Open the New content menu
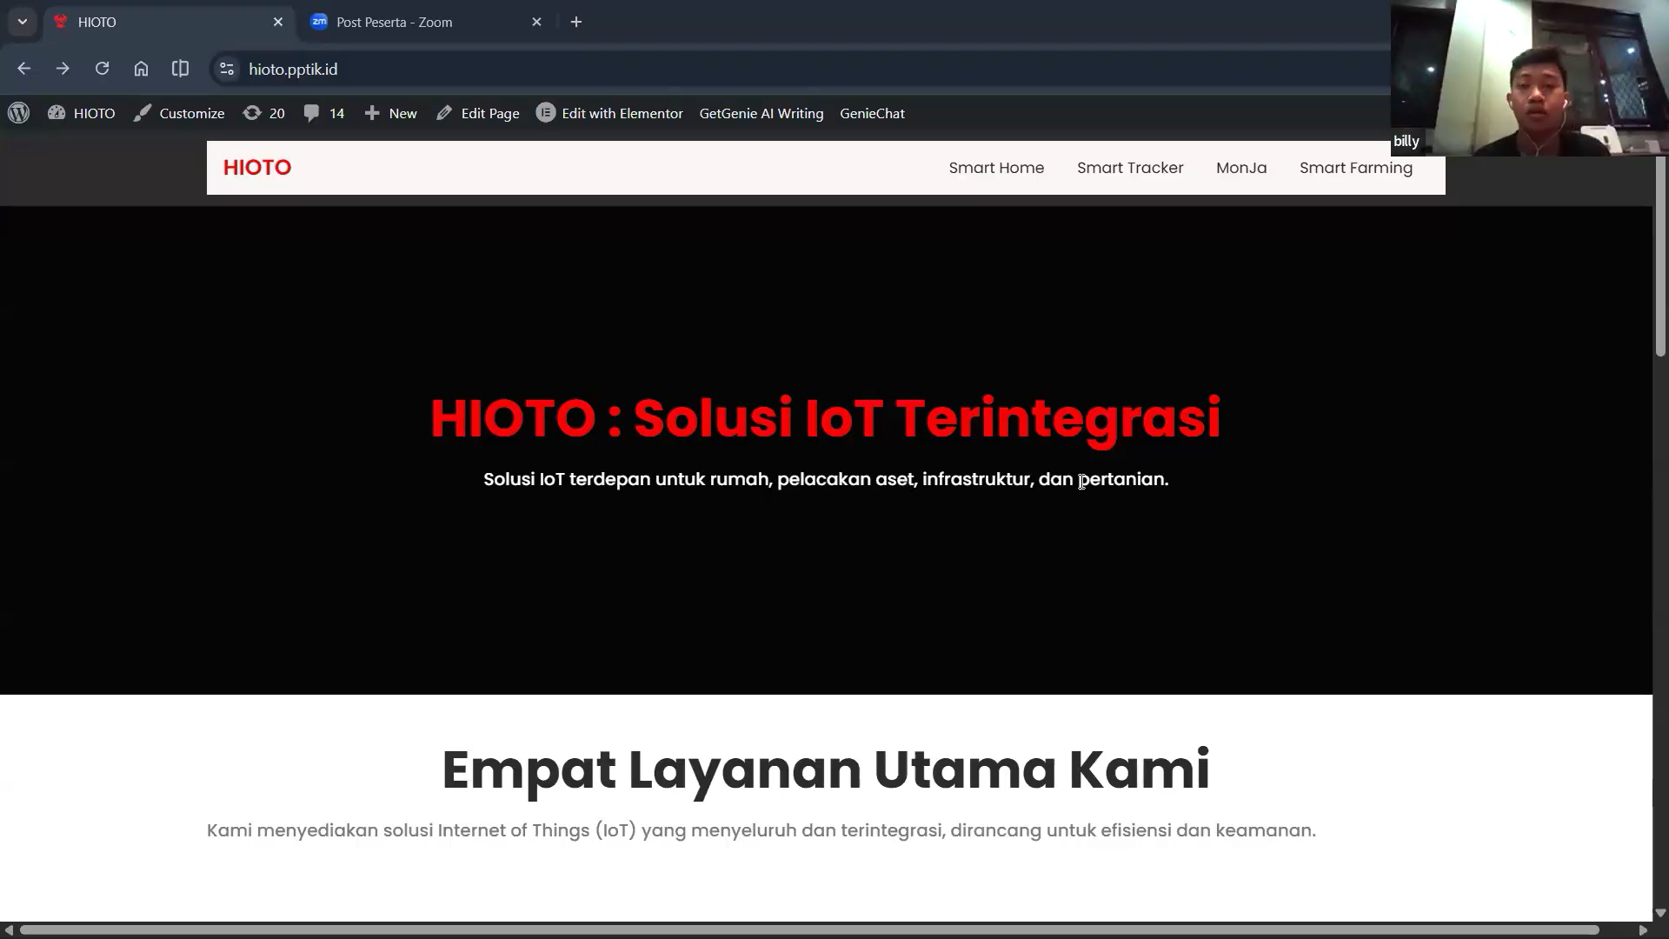The width and height of the screenshot is (1669, 939). pyautogui.click(x=391, y=113)
